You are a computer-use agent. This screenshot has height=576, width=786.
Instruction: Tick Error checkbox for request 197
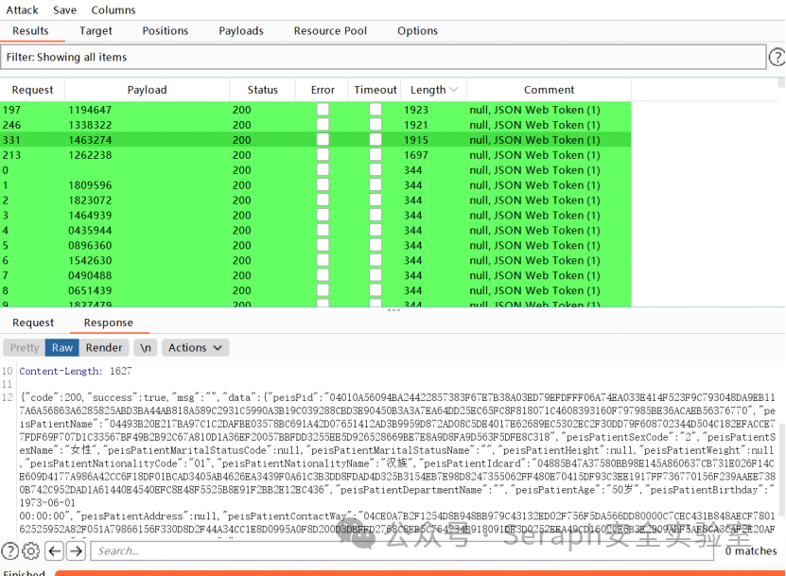coord(323,110)
